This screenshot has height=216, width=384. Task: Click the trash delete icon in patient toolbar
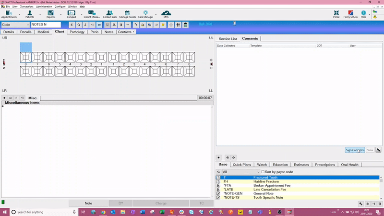click(x=121, y=25)
